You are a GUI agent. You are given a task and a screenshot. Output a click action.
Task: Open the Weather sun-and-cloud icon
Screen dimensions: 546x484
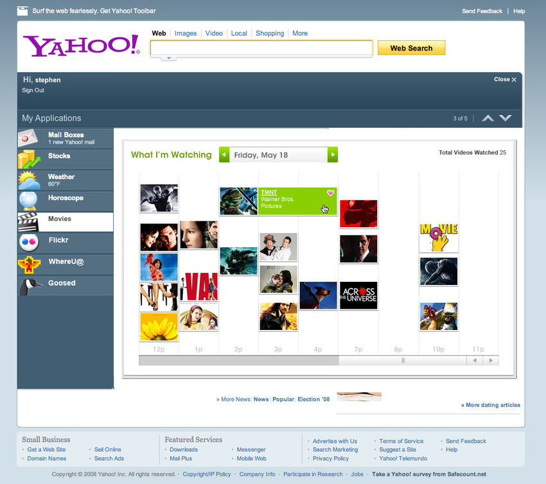tap(29, 180)
